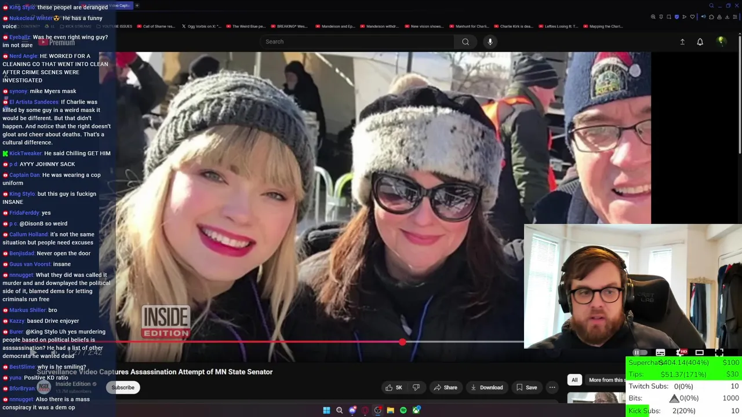742x417 pixels.
Task: Toggle theater mode in the player
Action: (700, 353)
